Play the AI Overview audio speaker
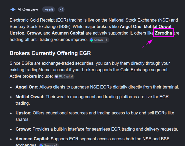 [61, 9]
